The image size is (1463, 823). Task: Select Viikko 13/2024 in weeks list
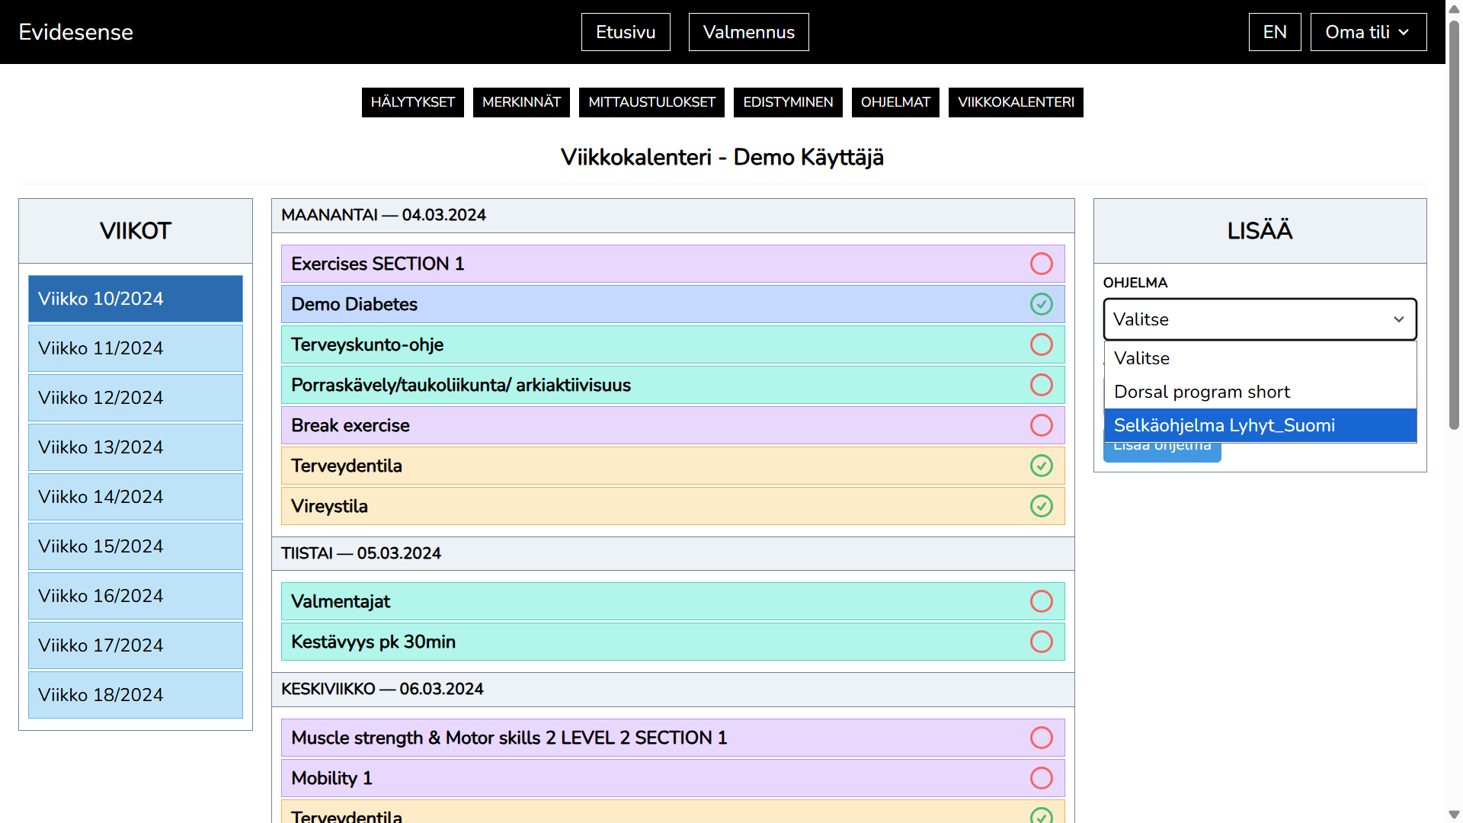136,447
